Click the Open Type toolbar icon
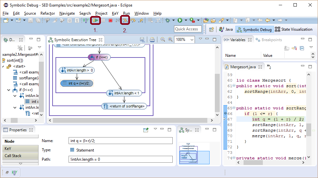 tap(206, 20)
